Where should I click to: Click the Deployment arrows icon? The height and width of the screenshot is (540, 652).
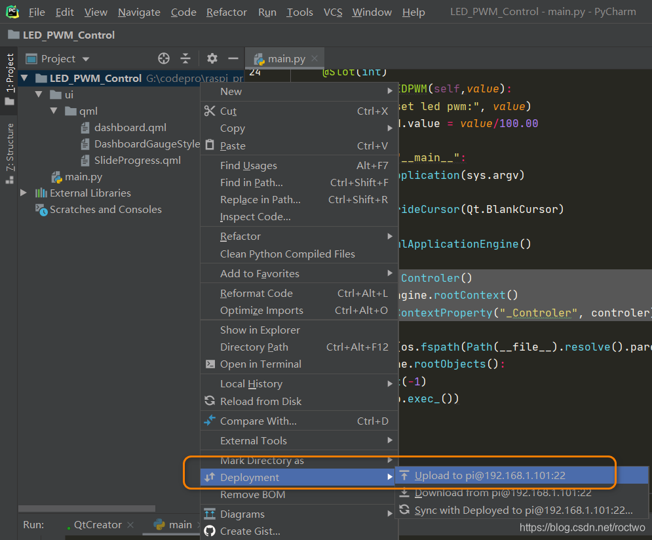coord(210,477)
